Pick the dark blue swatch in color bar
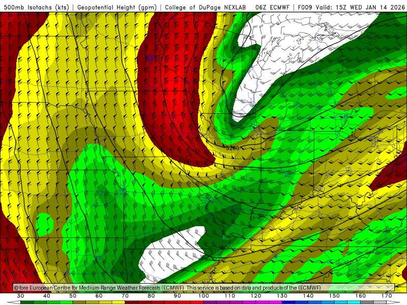Viewport: 407px width, 305px height. pyautogui.click(x=288, y=302)
